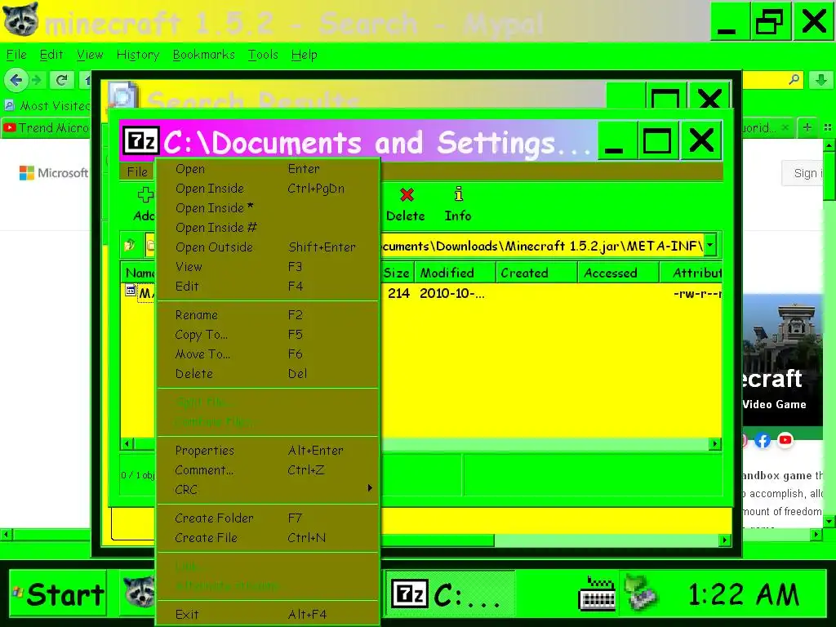The height and width of the screenshot is (627, 836).
Task: Click Info icon in 7-Zip toolbar
Action: coord(458,194)
